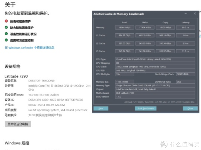Click processor Intel Core i7-8650U text
The height and width of the screenshot is (150, 201).
[59, 87]
